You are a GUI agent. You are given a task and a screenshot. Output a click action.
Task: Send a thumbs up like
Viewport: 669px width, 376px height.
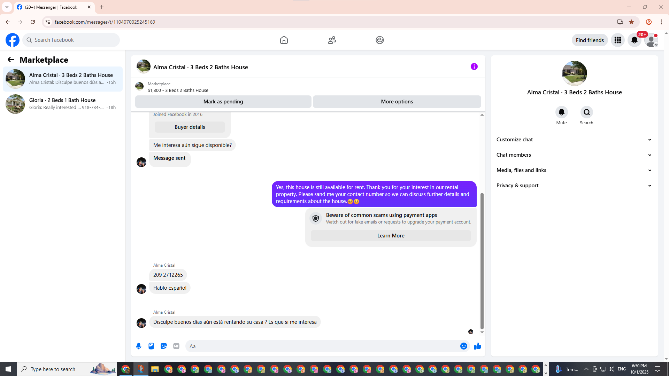(478, 346)
